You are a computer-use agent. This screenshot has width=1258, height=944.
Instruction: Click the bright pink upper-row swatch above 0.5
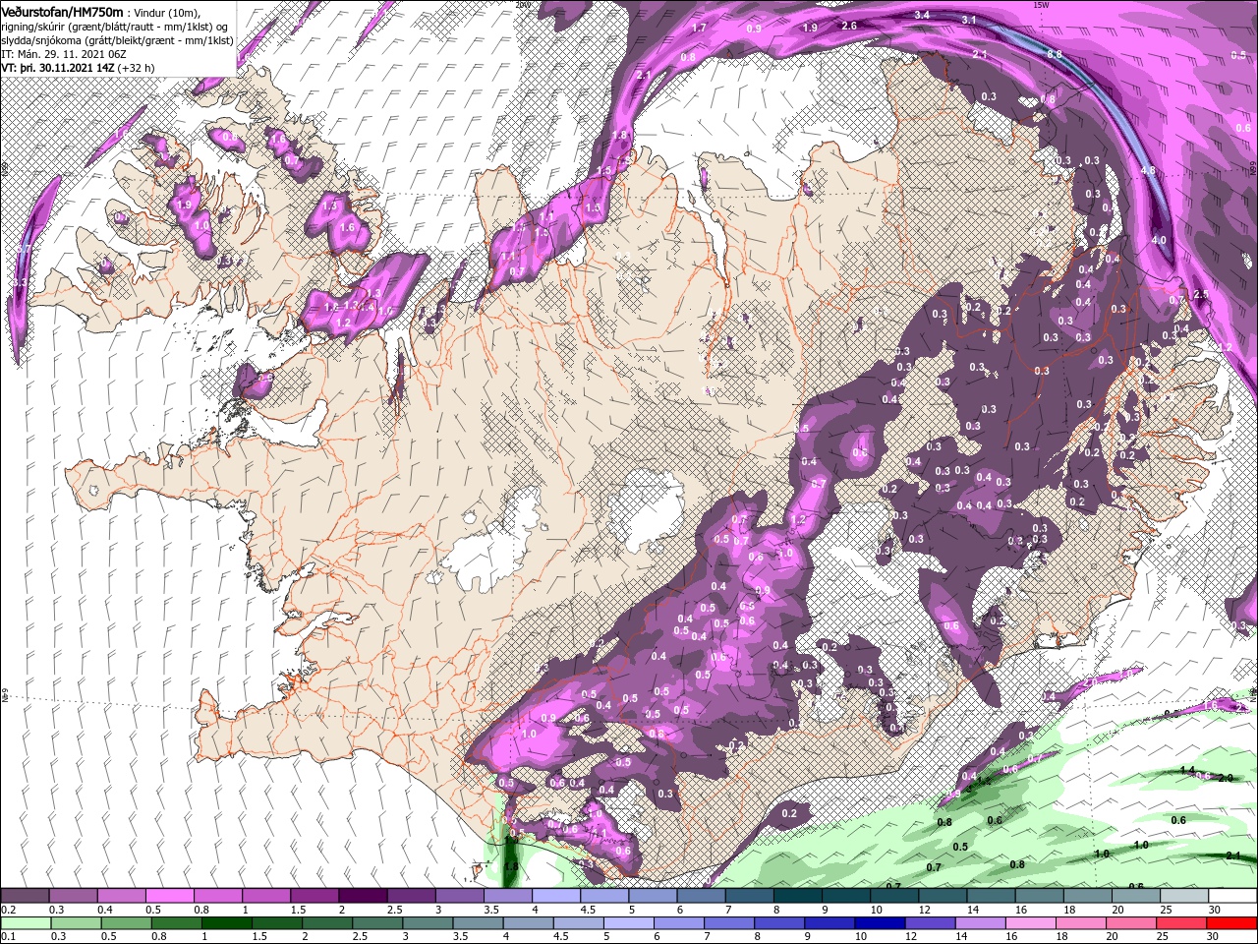coord(169,896)
